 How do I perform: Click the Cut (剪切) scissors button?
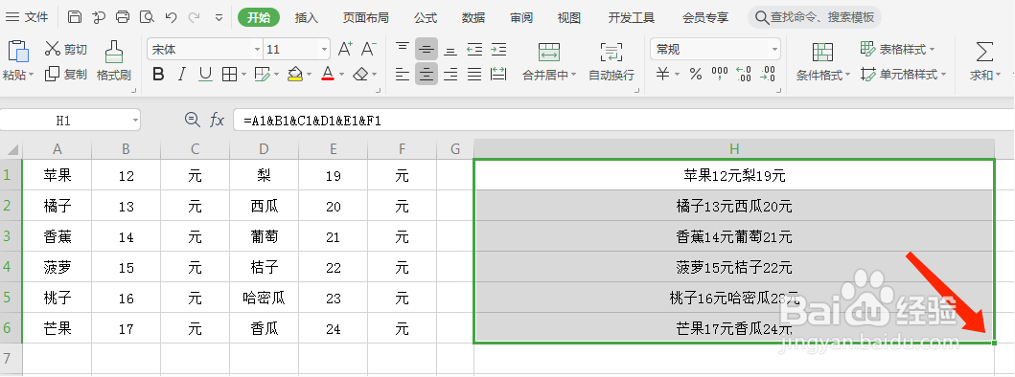65,49
